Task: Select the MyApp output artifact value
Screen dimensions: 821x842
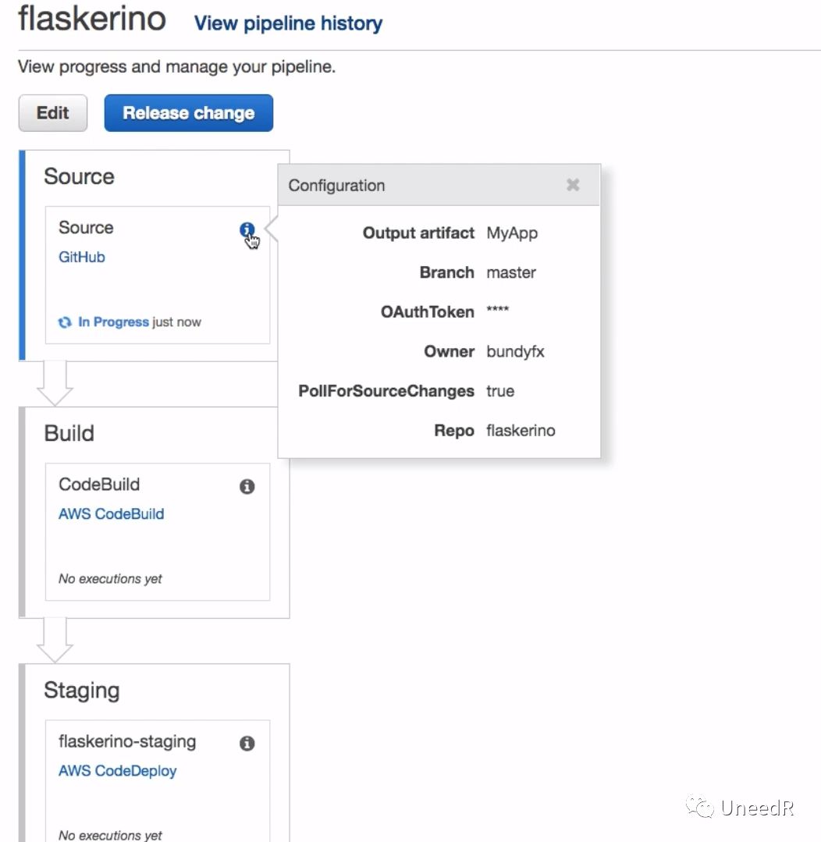Action: [512, 233]
